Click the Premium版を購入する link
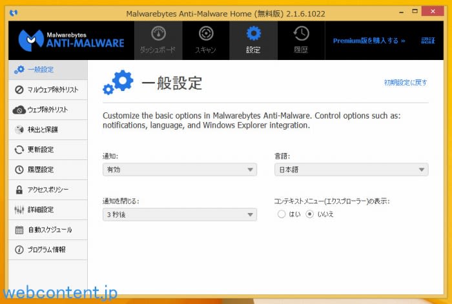Screen dimensions: 452x304 tap(369, 41)
